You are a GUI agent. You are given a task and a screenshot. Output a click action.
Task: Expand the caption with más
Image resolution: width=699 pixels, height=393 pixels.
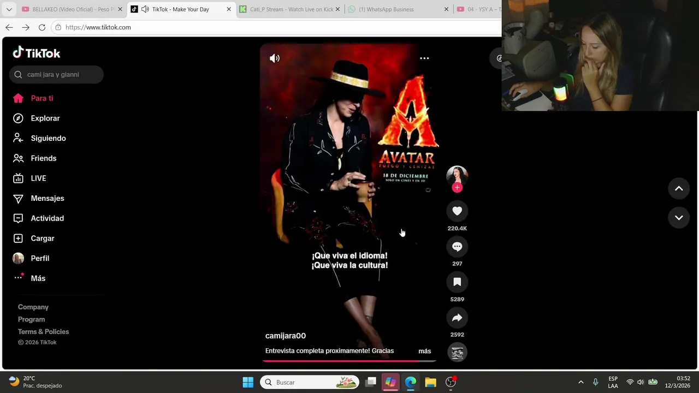click(424, 351)
